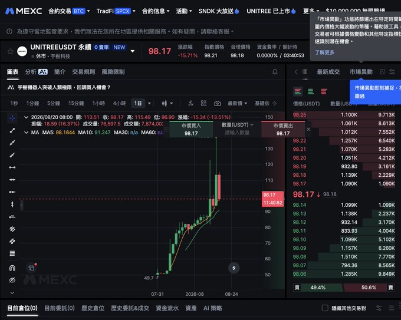Open the 合約交易 dropdown menu
Image resolution: width=401 pixels, height=320 pixels.
click(x=69, y=11)
